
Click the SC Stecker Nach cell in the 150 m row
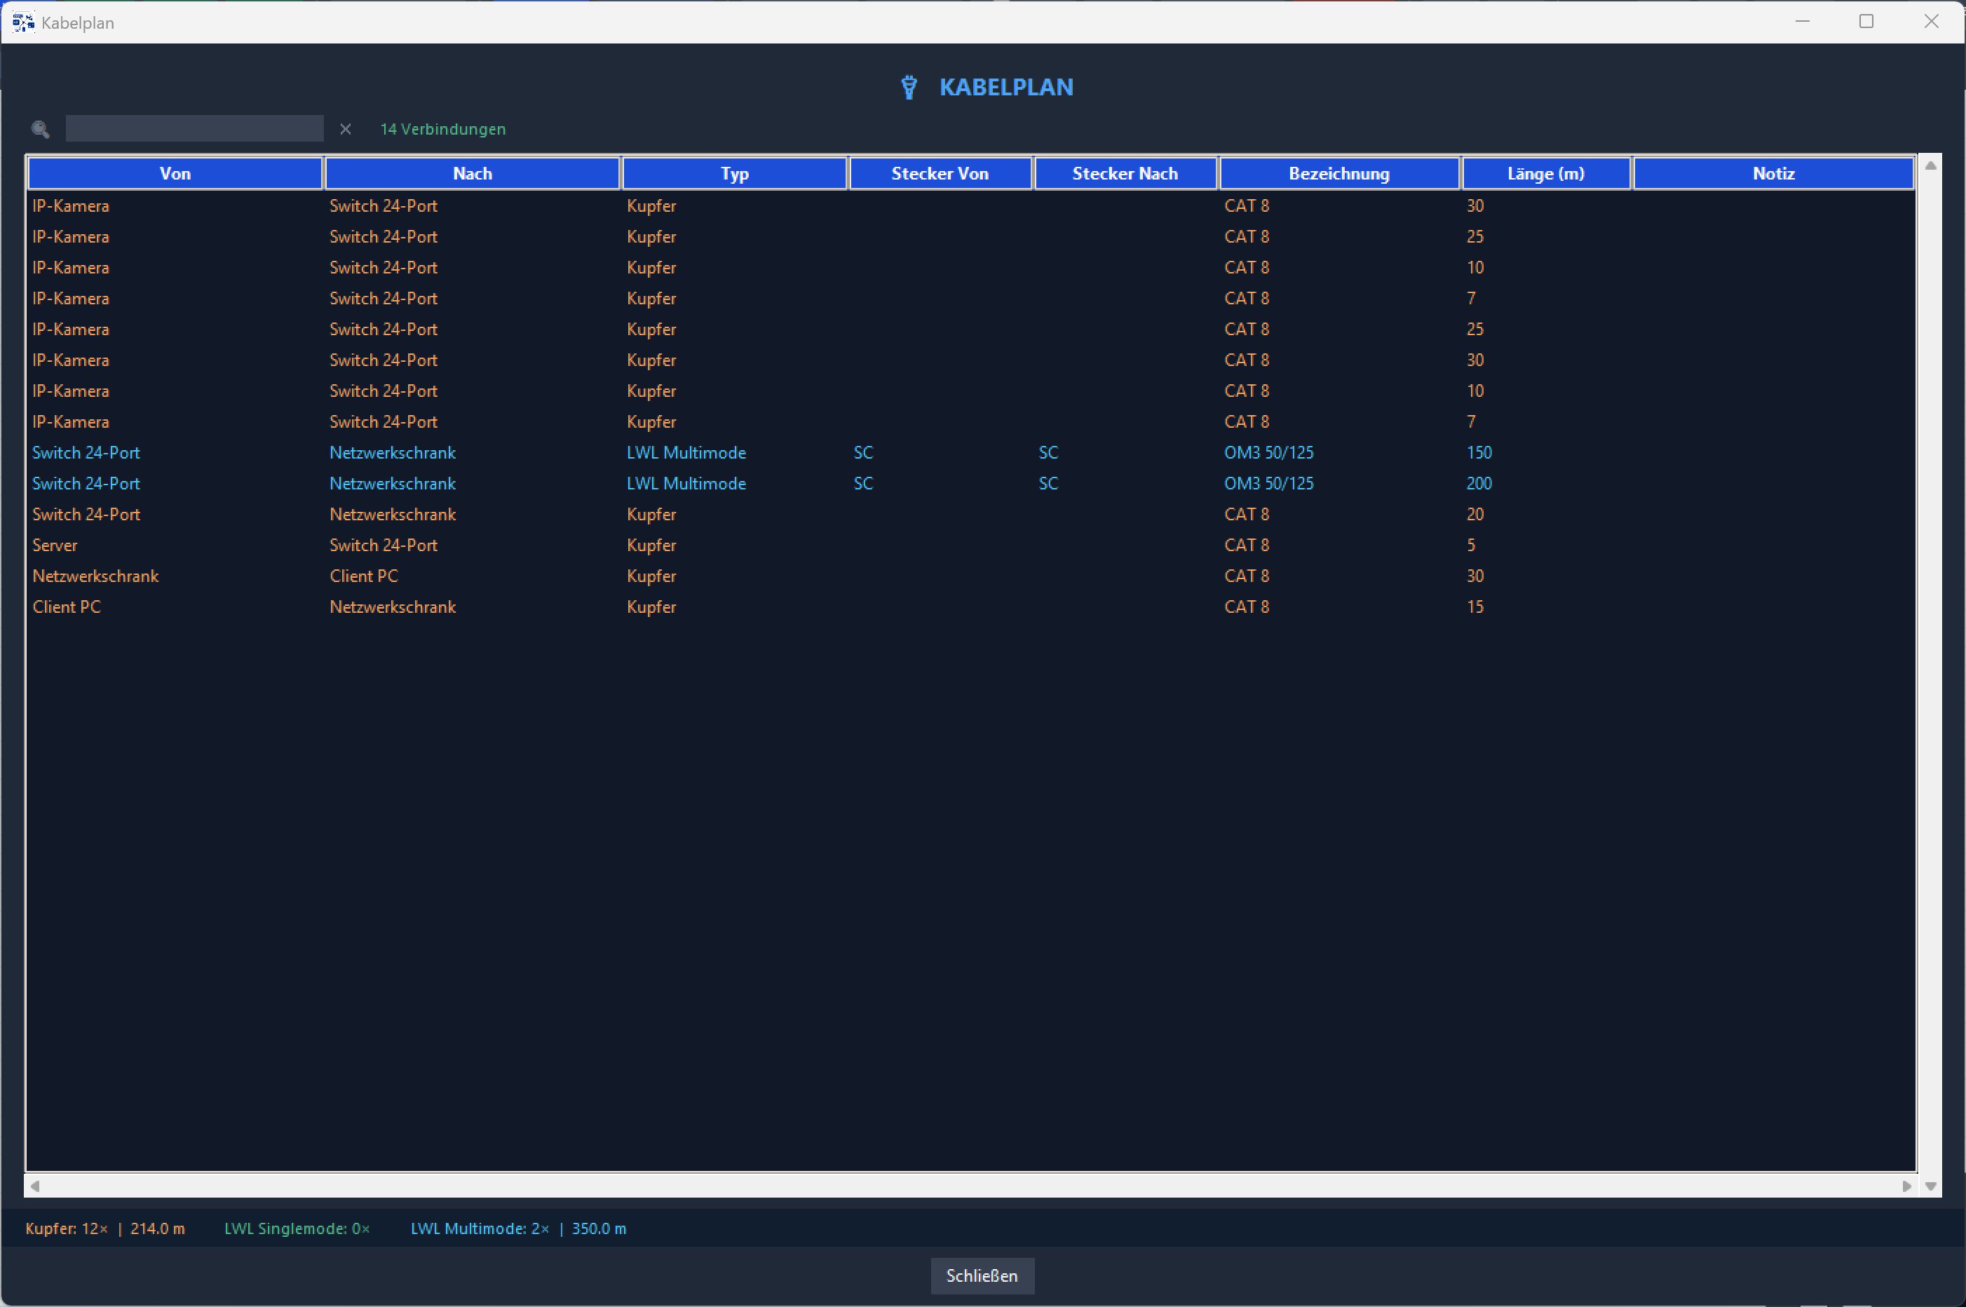(1048, 453)
